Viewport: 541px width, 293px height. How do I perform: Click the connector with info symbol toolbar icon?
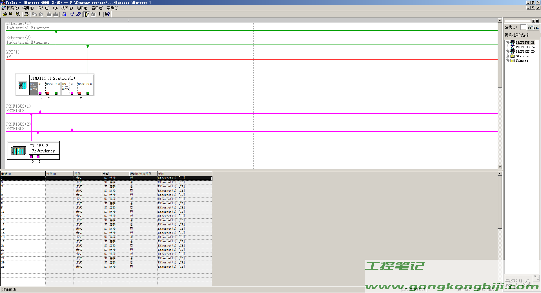[x=64, y=14]
